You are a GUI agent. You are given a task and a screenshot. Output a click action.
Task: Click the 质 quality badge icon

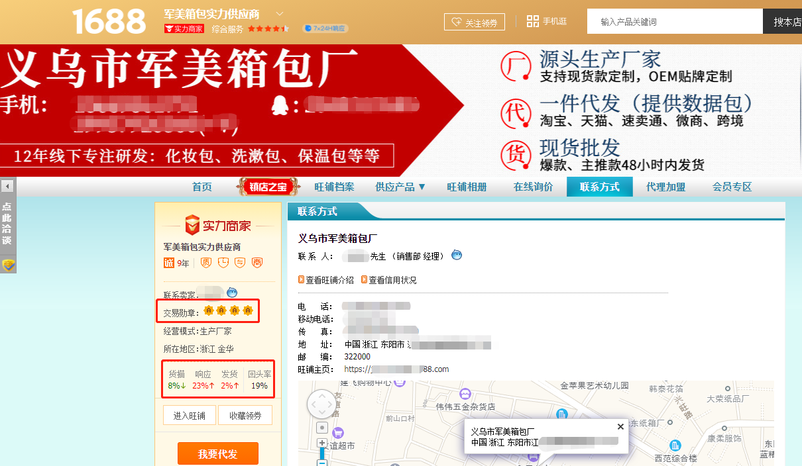pyautogui.click(x=206, y=263)
